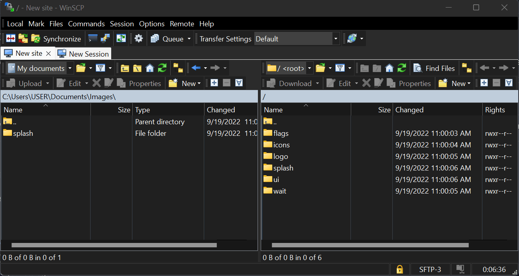Open Preferences gear icon
The height and width of the screenshot is (276, 519).
pos(138,39)
